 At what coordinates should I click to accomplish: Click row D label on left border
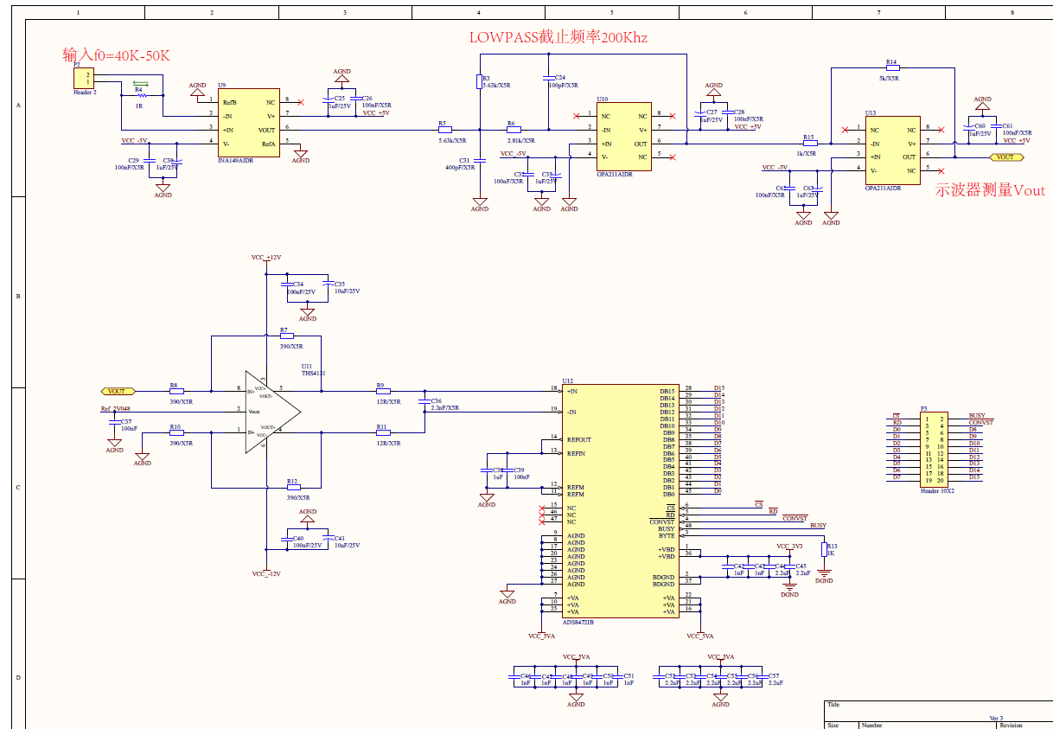(x=18, y=678)
